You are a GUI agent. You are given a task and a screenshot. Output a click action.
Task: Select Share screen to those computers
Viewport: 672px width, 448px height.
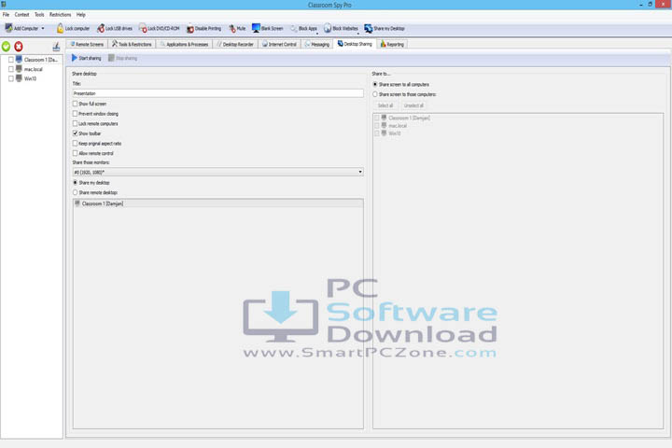pos(375,94)
